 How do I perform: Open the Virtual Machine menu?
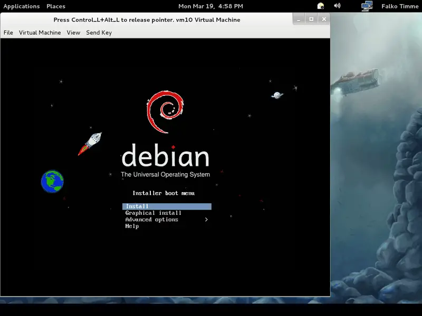point(40,33)
